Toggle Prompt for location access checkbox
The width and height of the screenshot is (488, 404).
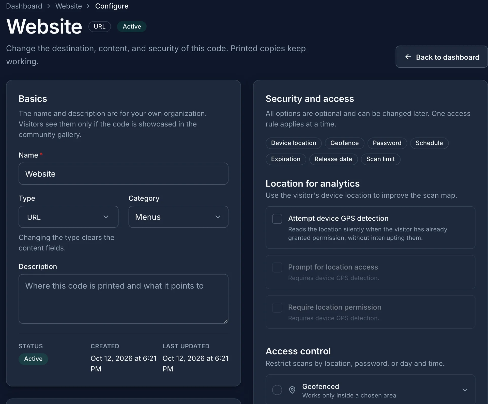point(277,268)
